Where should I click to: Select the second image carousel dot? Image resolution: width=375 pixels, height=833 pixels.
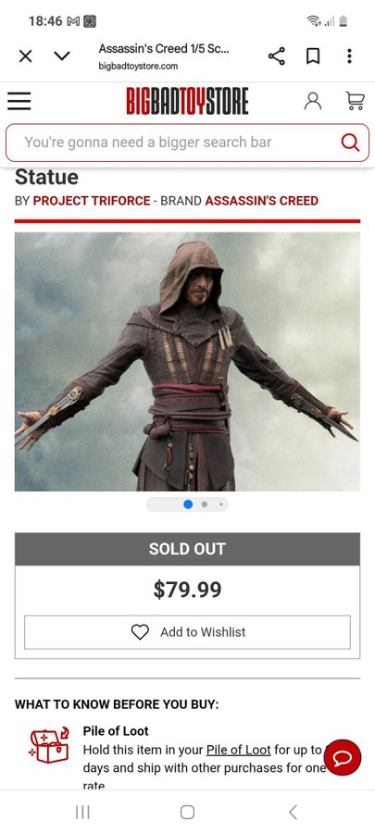click(205, 504)
